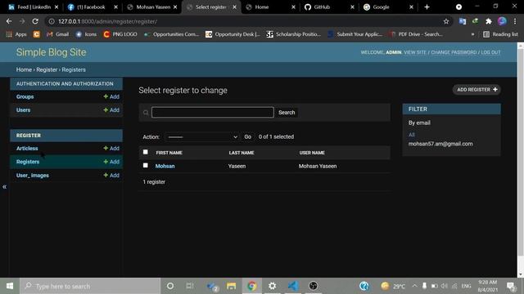Open the REGISTER app section header

[x=29, y=136]
